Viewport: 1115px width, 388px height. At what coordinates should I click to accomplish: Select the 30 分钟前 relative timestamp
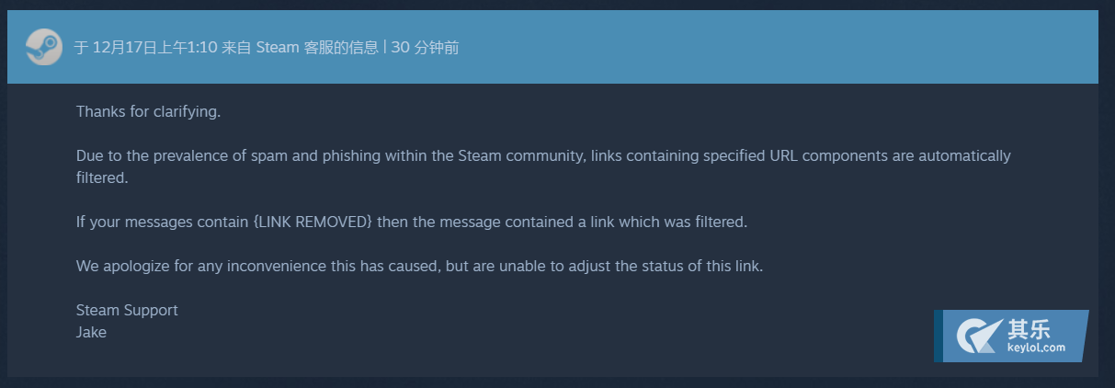pos(425,48)
